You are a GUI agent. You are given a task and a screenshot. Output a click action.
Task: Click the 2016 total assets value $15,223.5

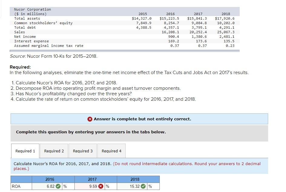click(x=169, y=18)
